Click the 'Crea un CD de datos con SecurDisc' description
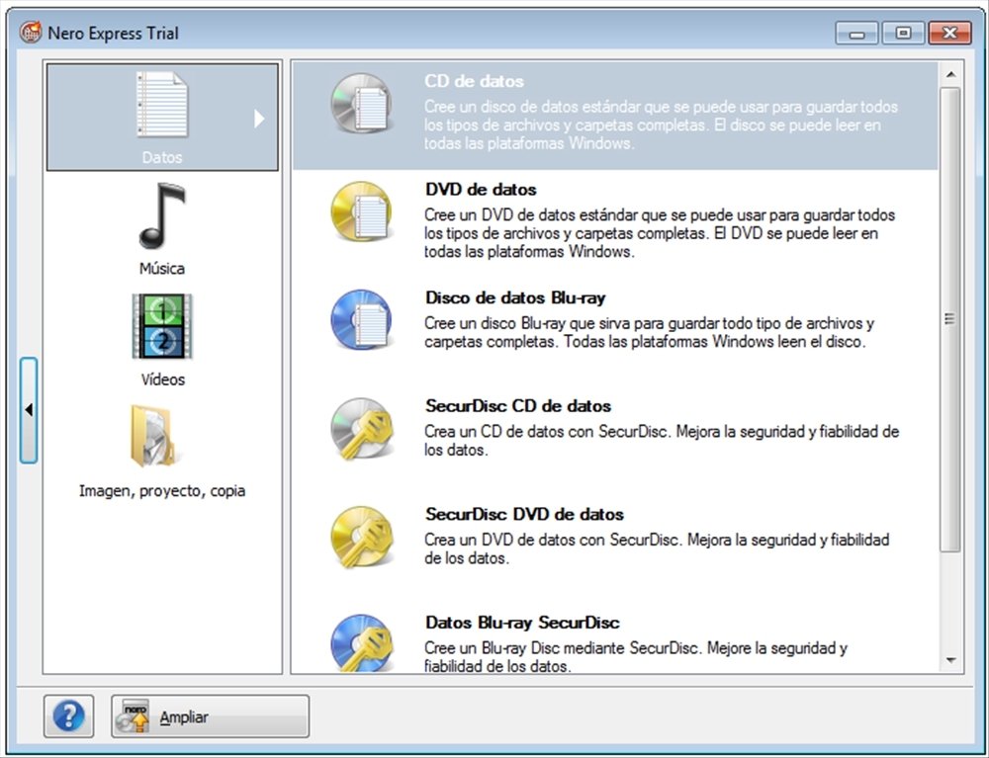The height and width of the screenshot is (758, 989). click(x=662, y=441)
